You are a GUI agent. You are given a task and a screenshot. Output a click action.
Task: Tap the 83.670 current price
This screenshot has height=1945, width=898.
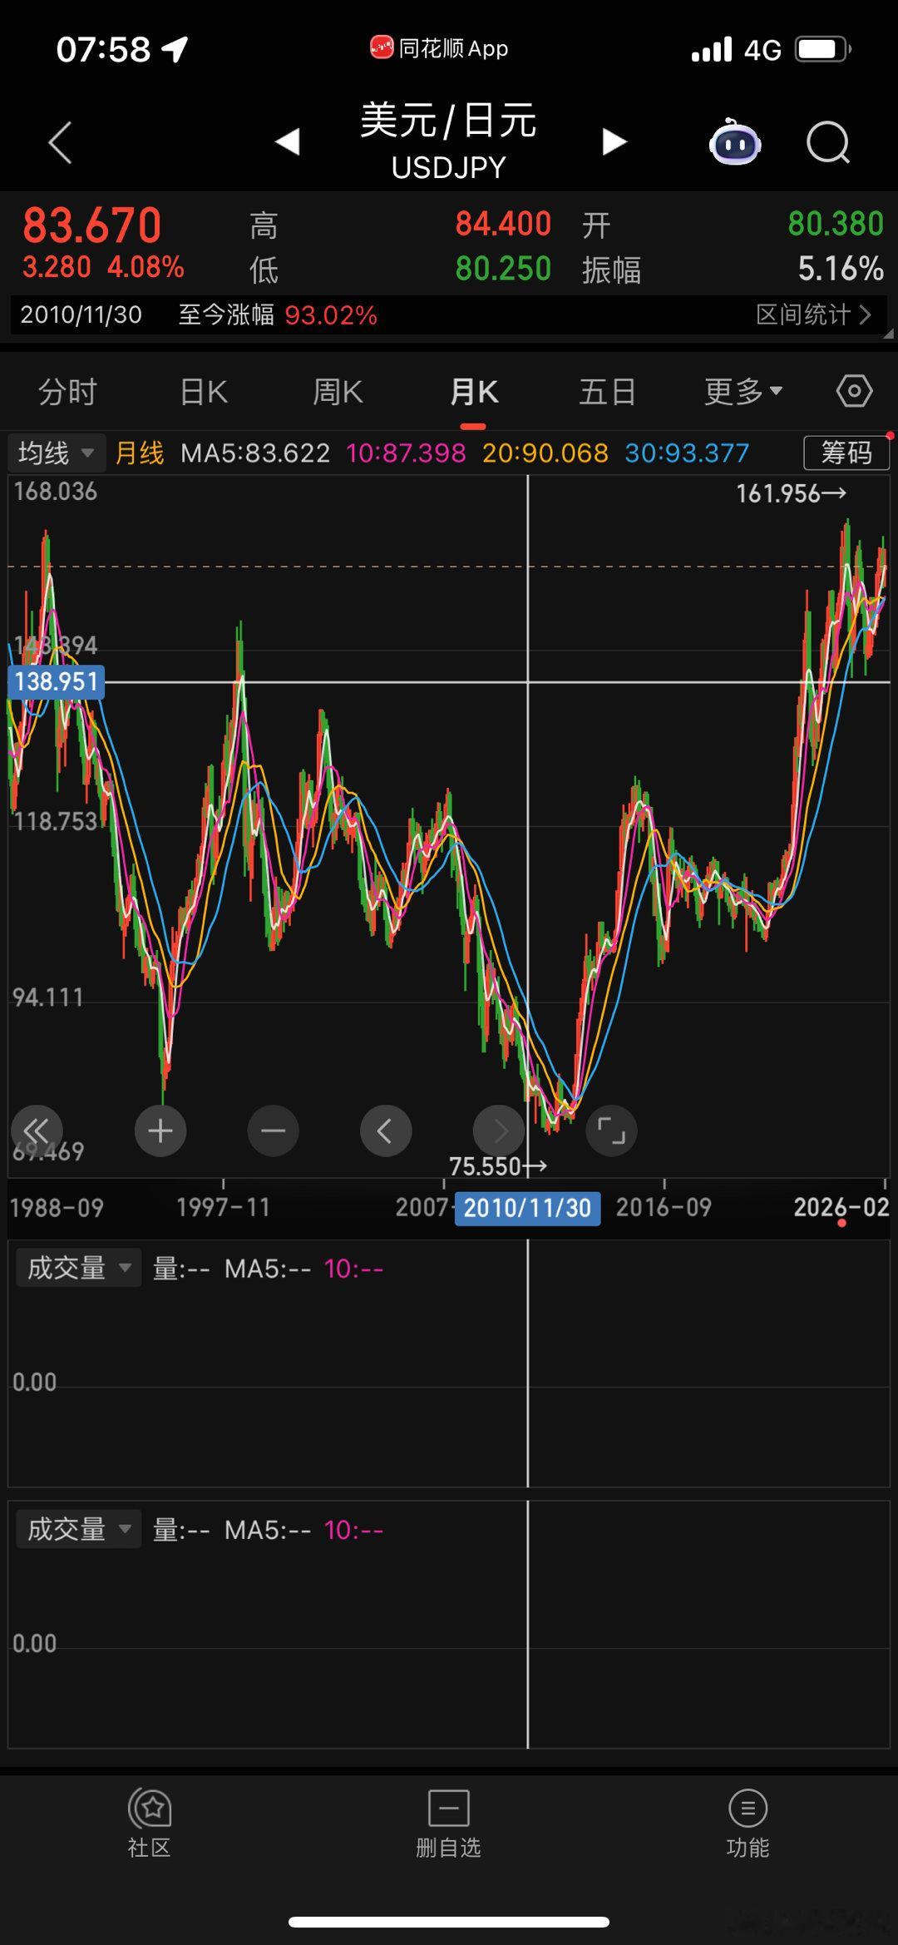(x=92, y=225)
